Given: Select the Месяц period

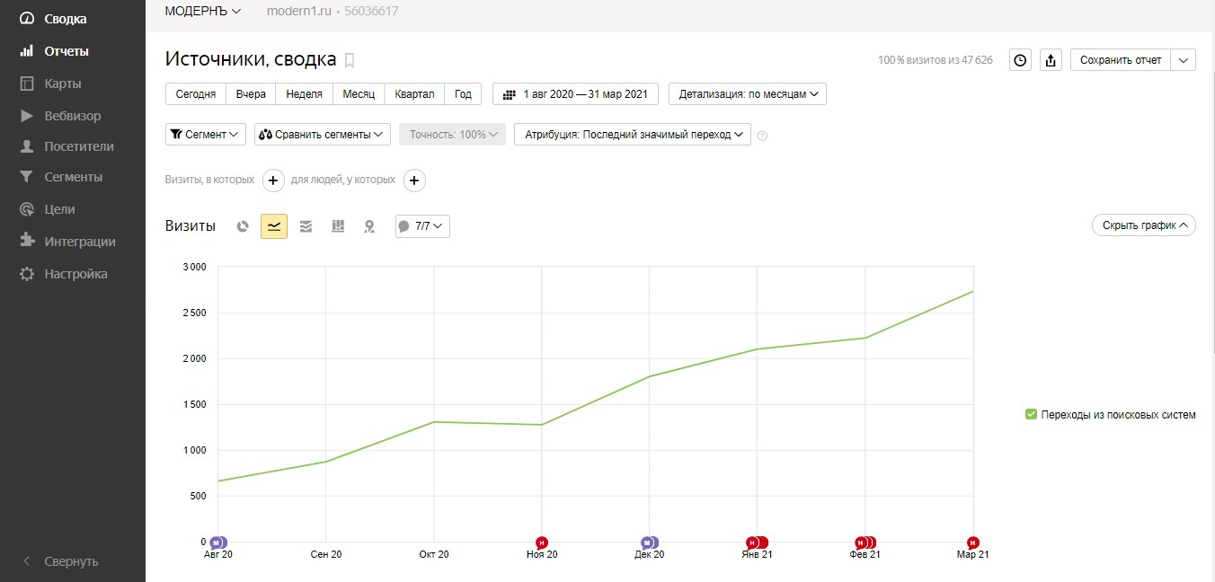Looking at the screenshot, I should click(359, 94).
